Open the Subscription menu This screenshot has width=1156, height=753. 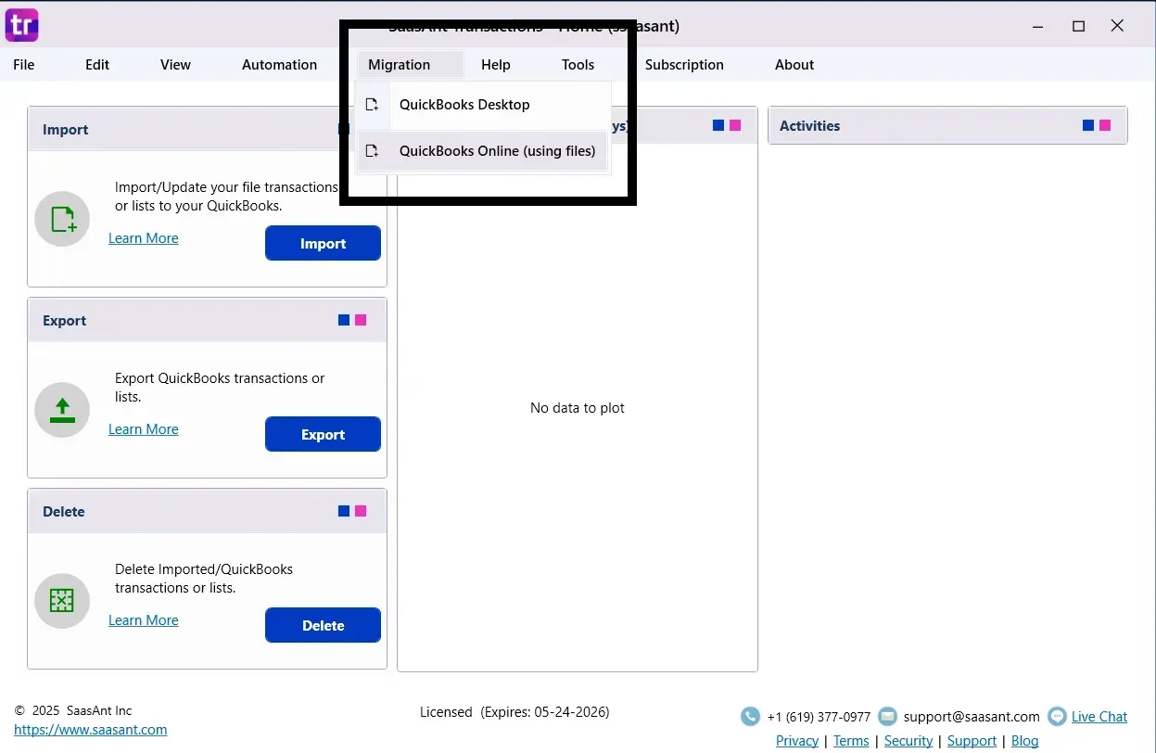[684, 65]
